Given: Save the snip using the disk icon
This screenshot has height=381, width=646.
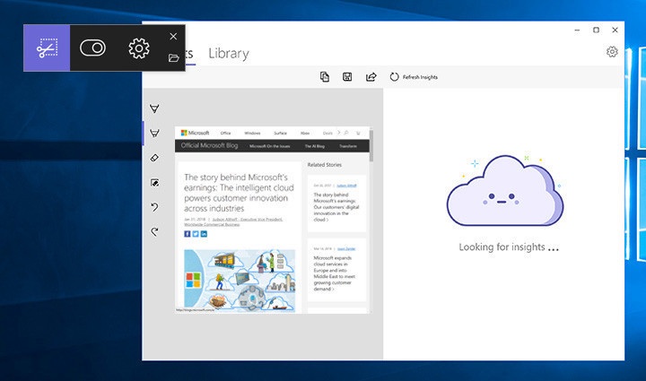Looking at the screenshot, I should pos(347,77).
